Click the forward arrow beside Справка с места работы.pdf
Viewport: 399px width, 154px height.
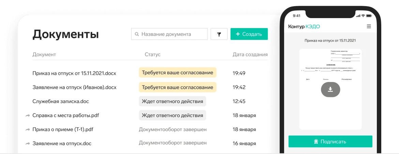[28, 115]
